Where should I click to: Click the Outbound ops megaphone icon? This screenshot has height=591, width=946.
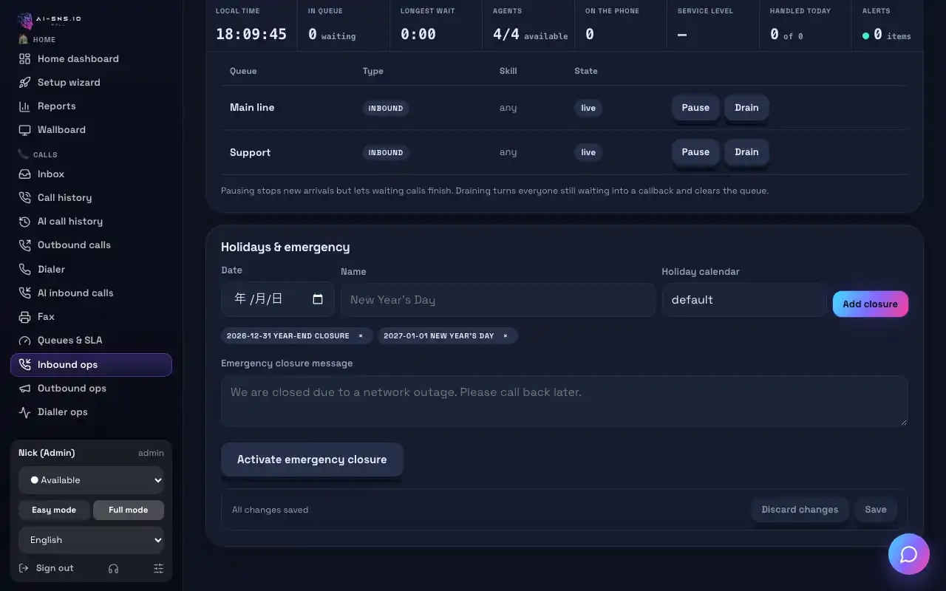point(24,389)
